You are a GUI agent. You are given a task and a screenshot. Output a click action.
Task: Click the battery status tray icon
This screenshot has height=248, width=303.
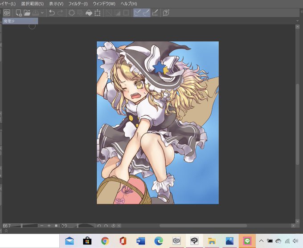click(270, 241)
